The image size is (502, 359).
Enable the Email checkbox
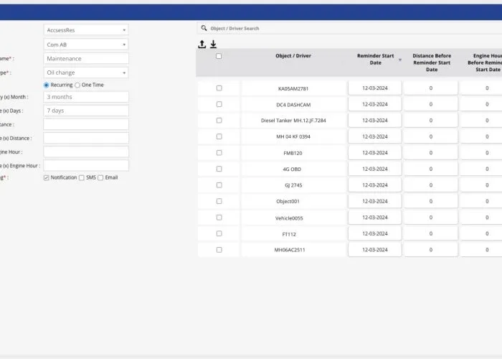coord(100,177)
